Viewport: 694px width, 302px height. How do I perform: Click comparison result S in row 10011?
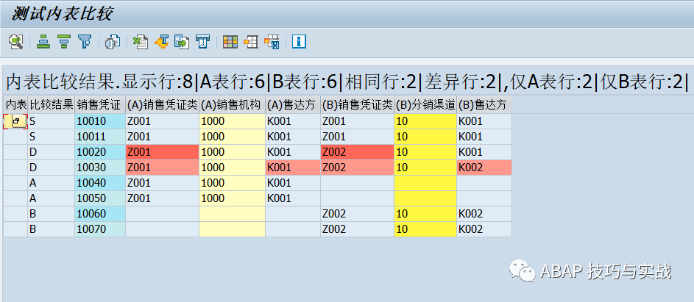click(52, 137)
